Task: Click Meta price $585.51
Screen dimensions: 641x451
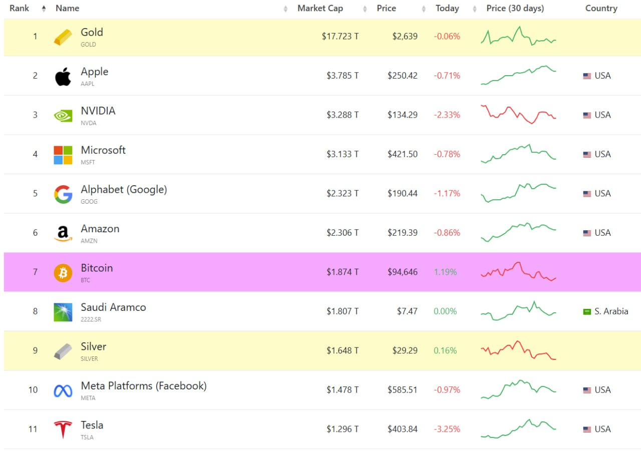Action: click(x=402, y=390)
